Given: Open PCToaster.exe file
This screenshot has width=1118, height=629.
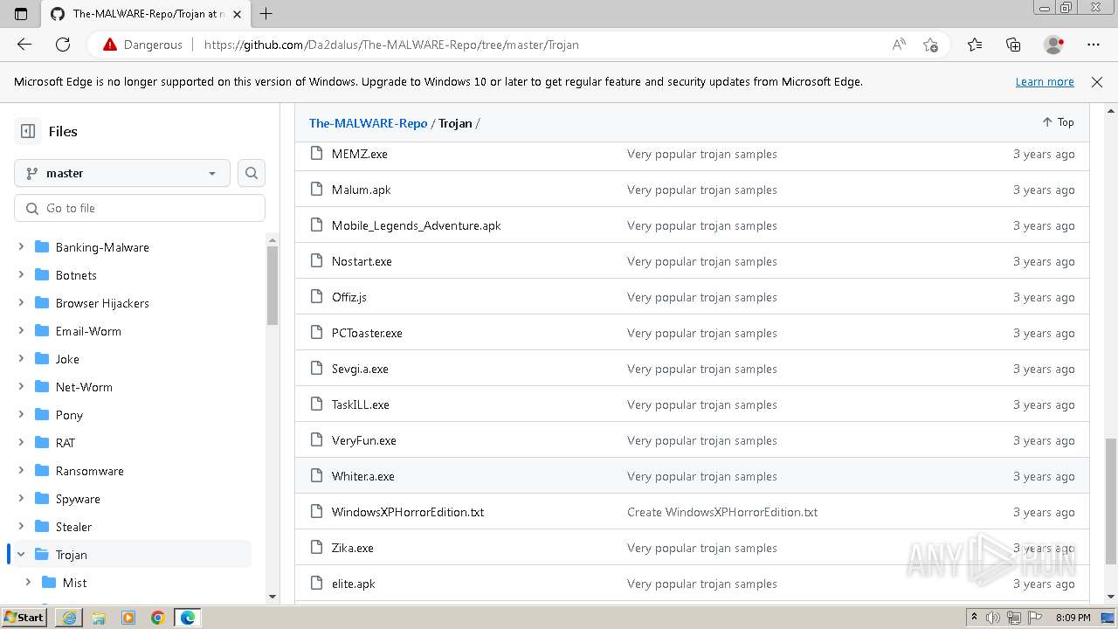Looking at the screenshot, I should 367,333.
